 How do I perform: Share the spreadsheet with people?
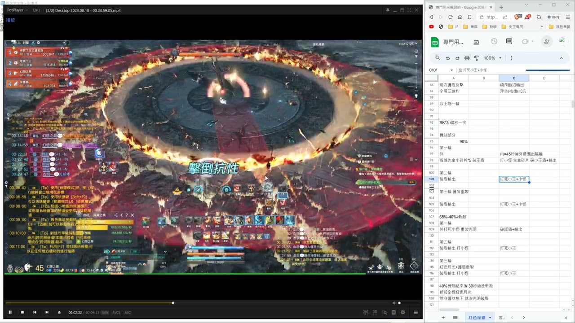(x=547, y=42)
